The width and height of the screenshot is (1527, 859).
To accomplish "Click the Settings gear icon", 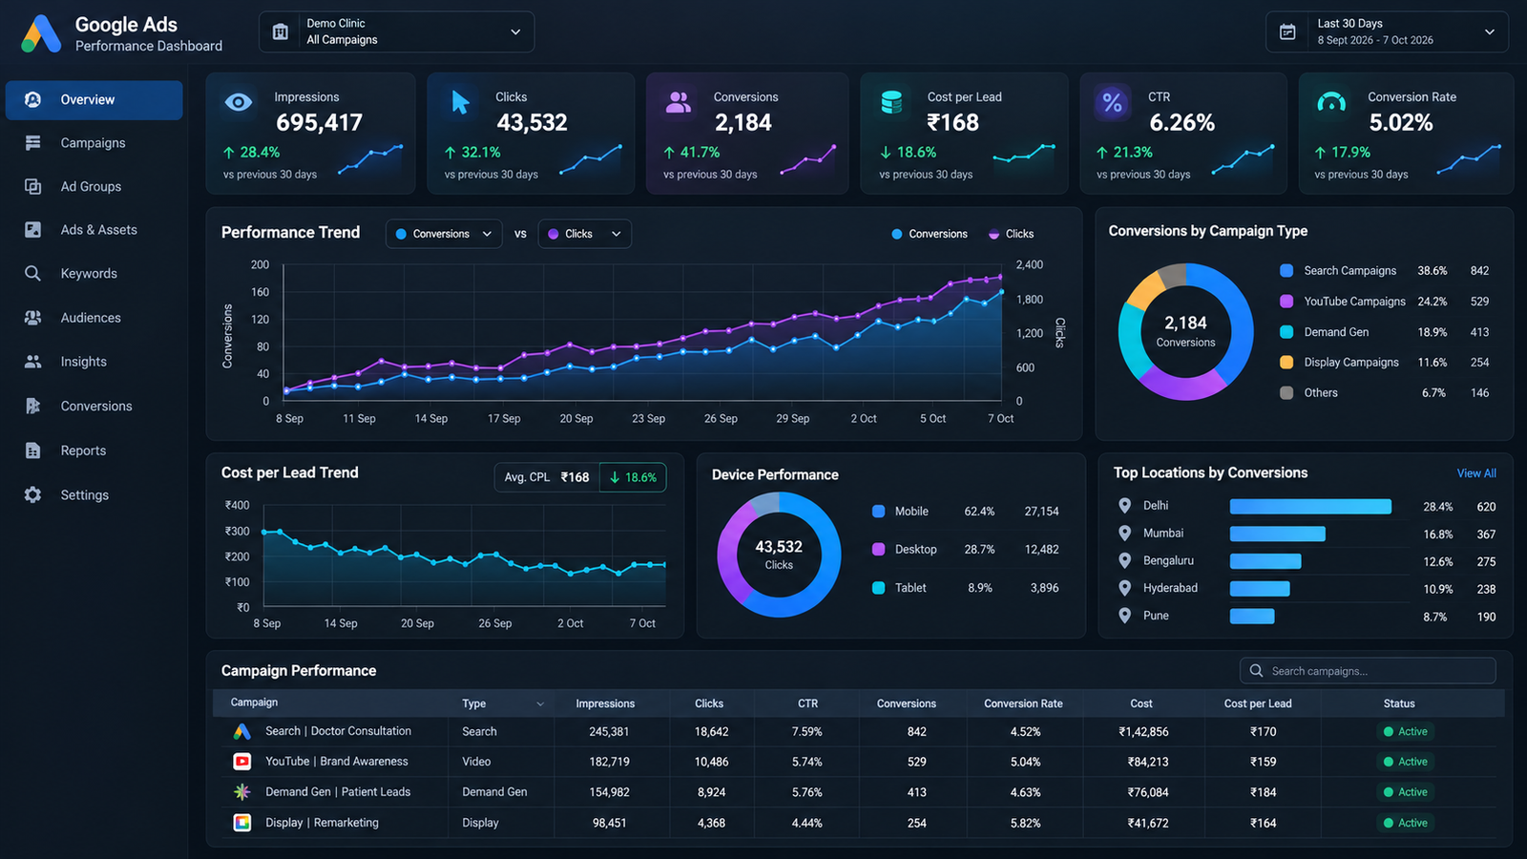I will pos(32,494).
